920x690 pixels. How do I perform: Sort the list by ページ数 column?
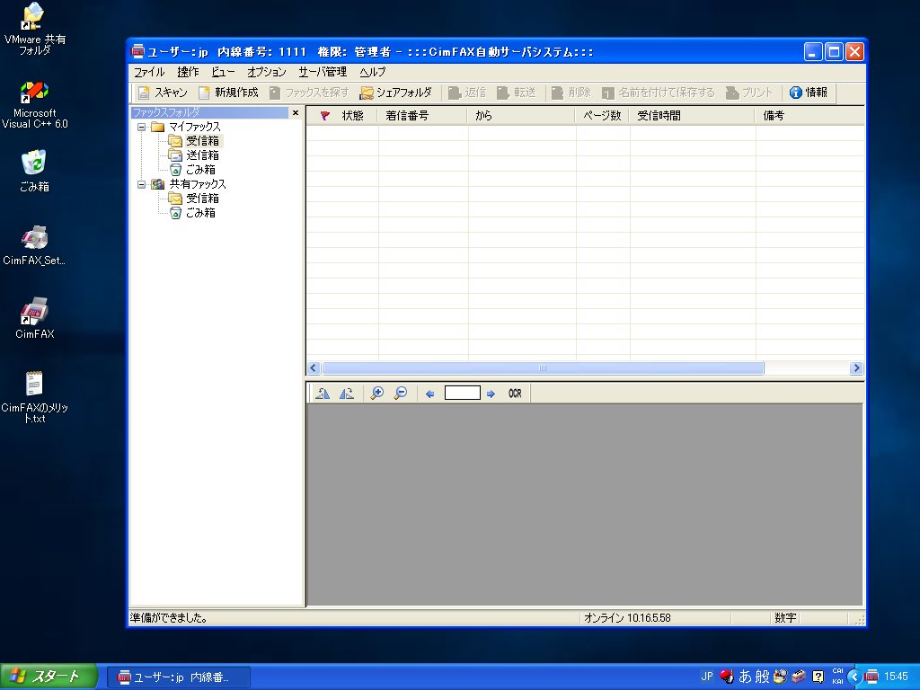click(x=602, y=116)
